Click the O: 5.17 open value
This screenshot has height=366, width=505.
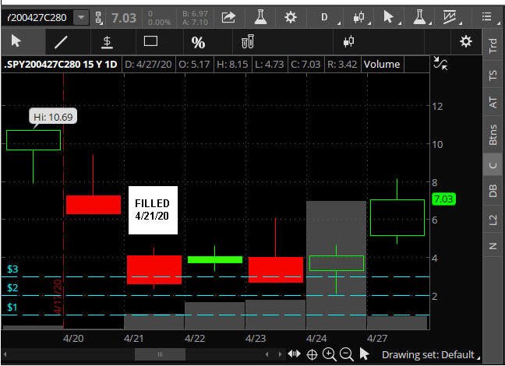pos(194,64)
